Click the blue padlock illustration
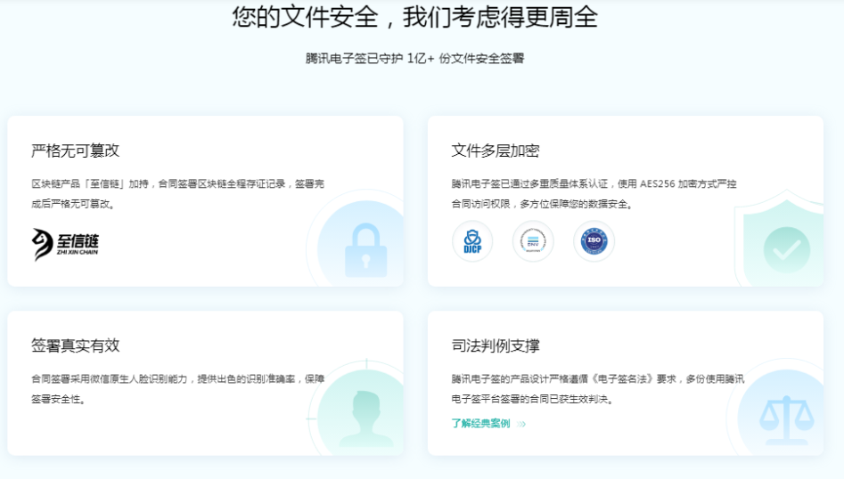Viewport: 844px width, 479px height. 366,250
